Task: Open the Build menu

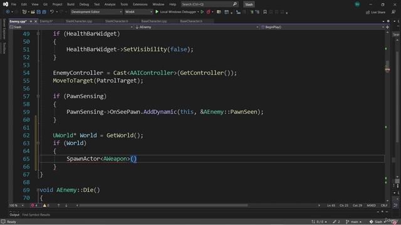Action: [71, 4]
